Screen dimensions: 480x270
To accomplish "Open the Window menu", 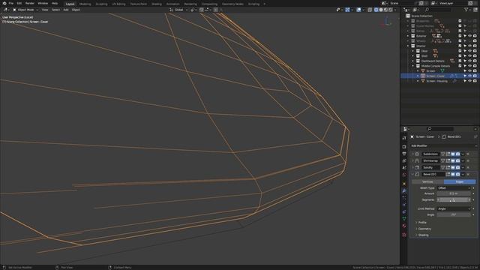I will coord(43,3).
